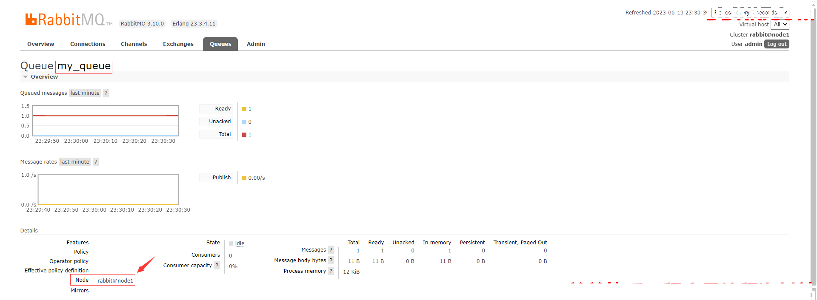Click the Effective policy definition label
Viewport: 817px width, 300px height.
click(x=57, y=271)
